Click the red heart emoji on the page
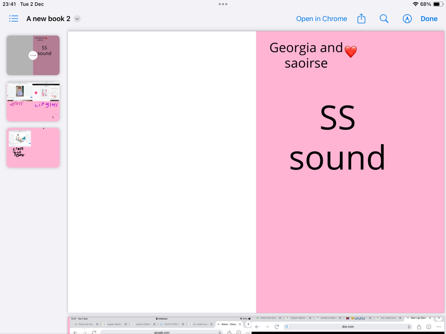The width and height of the screenshot is (446, 334). [350, 51]
